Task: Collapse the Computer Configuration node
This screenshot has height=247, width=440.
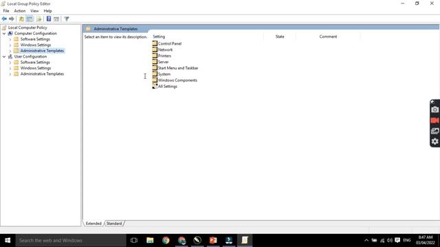Action: (4, 34)
